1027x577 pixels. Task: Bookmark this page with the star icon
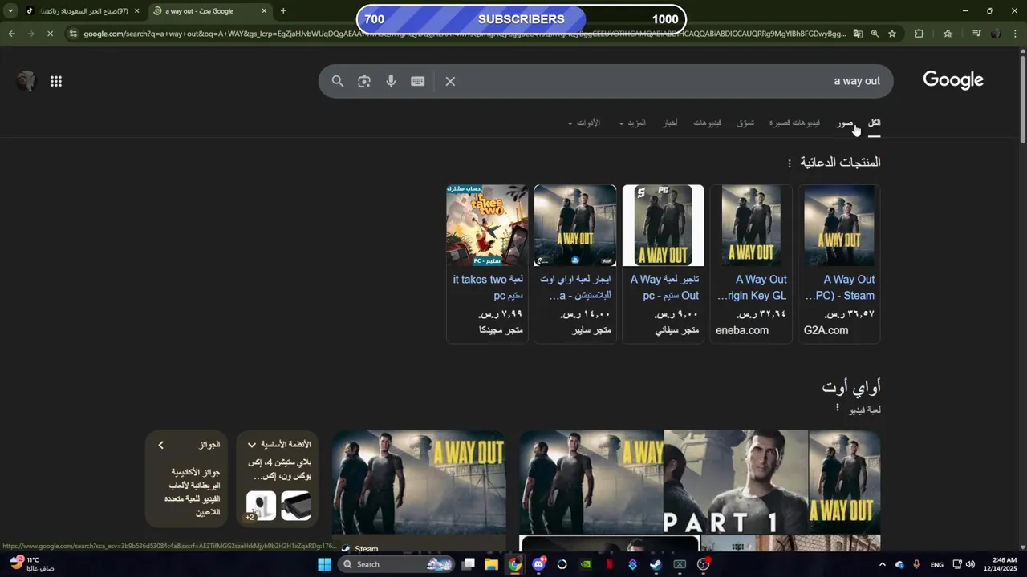(x=892, y=34)
